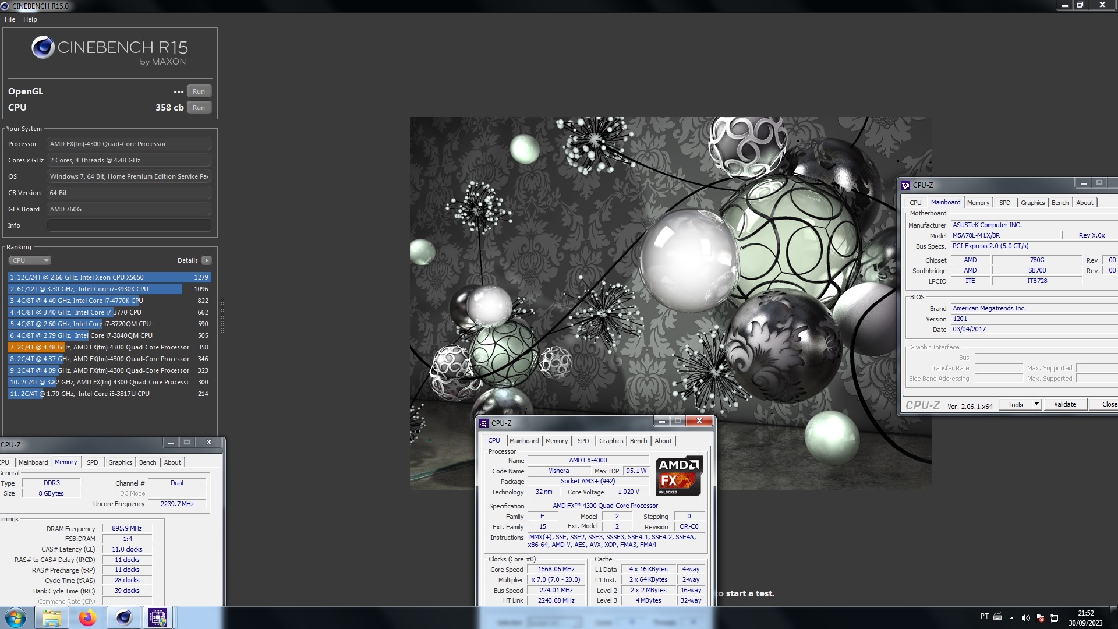This screenshot has height=629, width=1118.
Task: Select ranking row Intel Core i7-3930K CPU
Action: [109, 289]
